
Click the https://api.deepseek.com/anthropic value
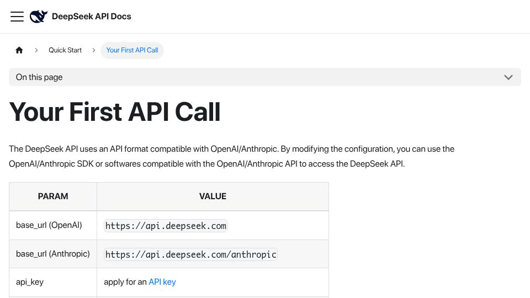pos(190,254)
